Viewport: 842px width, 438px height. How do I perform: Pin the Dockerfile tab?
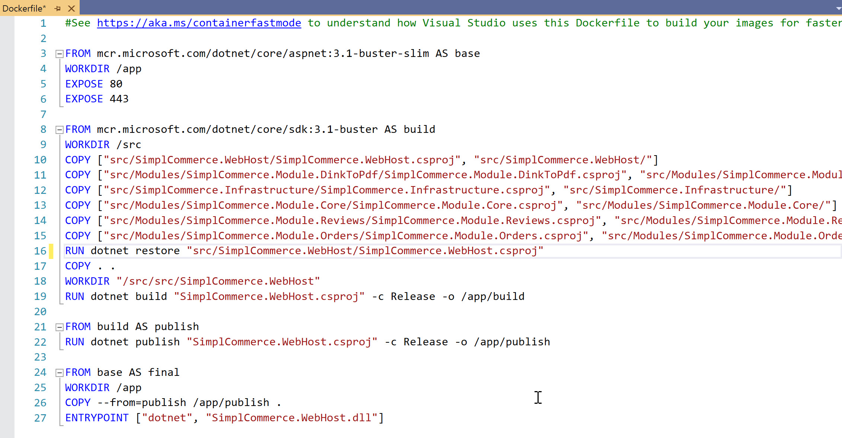click(58, 8)
